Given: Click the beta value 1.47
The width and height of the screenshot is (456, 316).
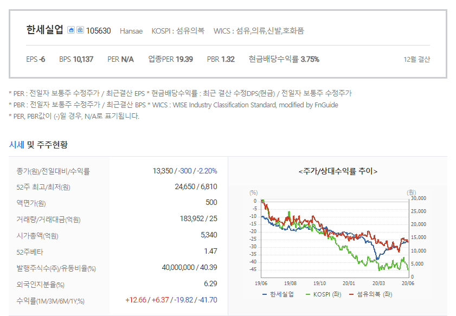Looking at the screenshot, I should [211, 251].
